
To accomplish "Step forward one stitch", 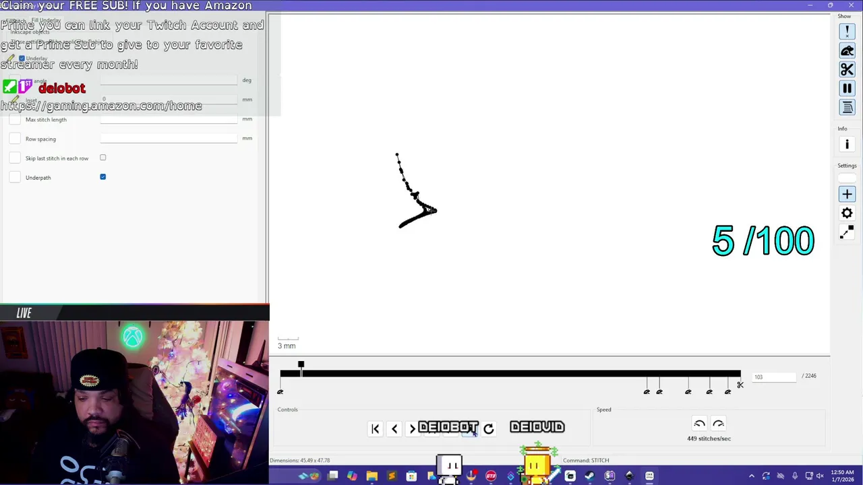I will click(412, 429).
